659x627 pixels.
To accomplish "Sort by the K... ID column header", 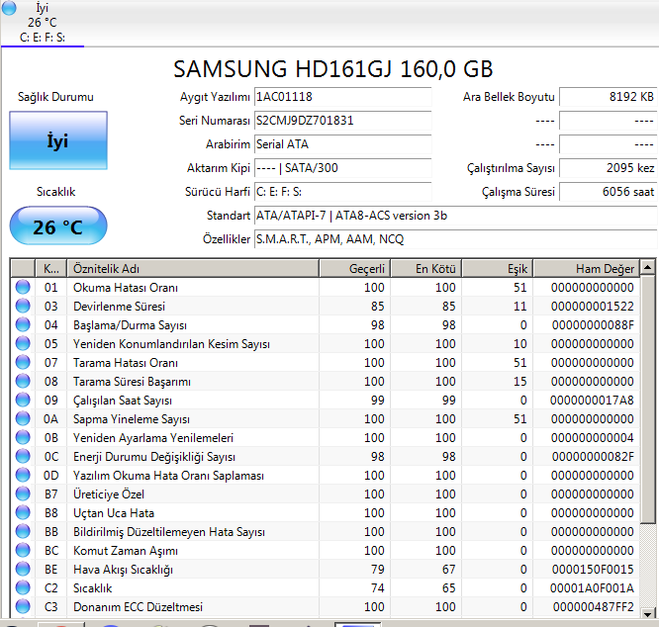I will (x=50, y=268).
